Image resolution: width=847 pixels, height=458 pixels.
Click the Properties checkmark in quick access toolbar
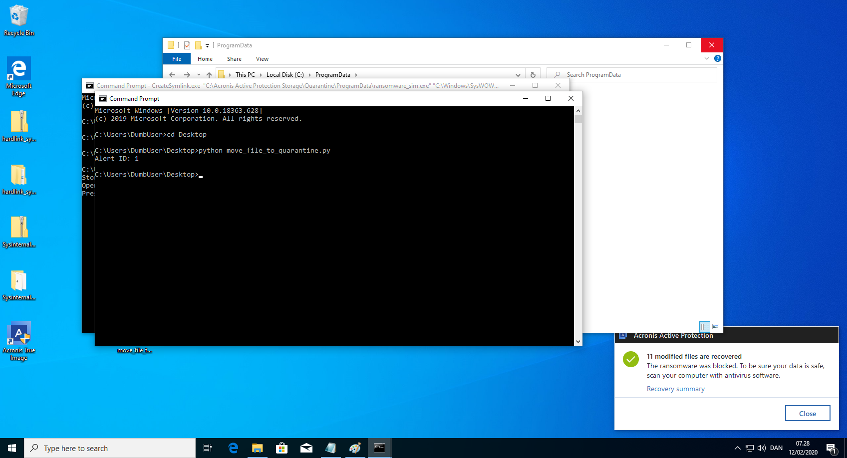coord(187,45)
